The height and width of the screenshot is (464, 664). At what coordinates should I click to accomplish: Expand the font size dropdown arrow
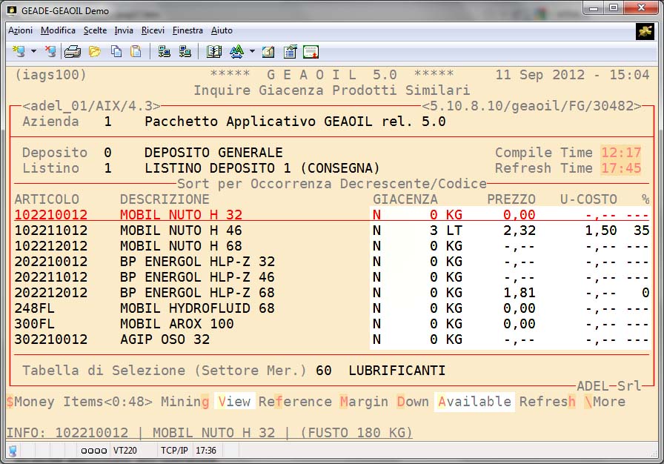point(252,52)
